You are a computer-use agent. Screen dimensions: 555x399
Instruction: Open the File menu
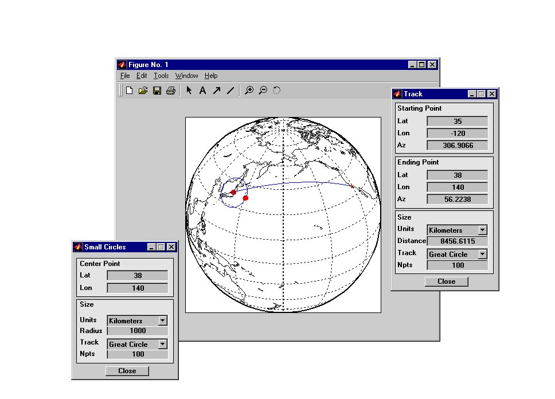coord(125,76)
